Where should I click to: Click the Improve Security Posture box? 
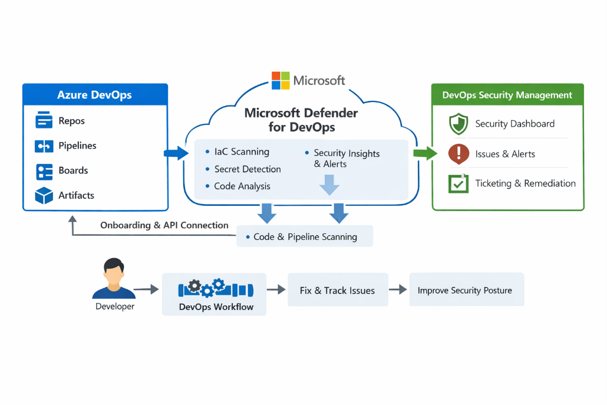tap(467, 289)
